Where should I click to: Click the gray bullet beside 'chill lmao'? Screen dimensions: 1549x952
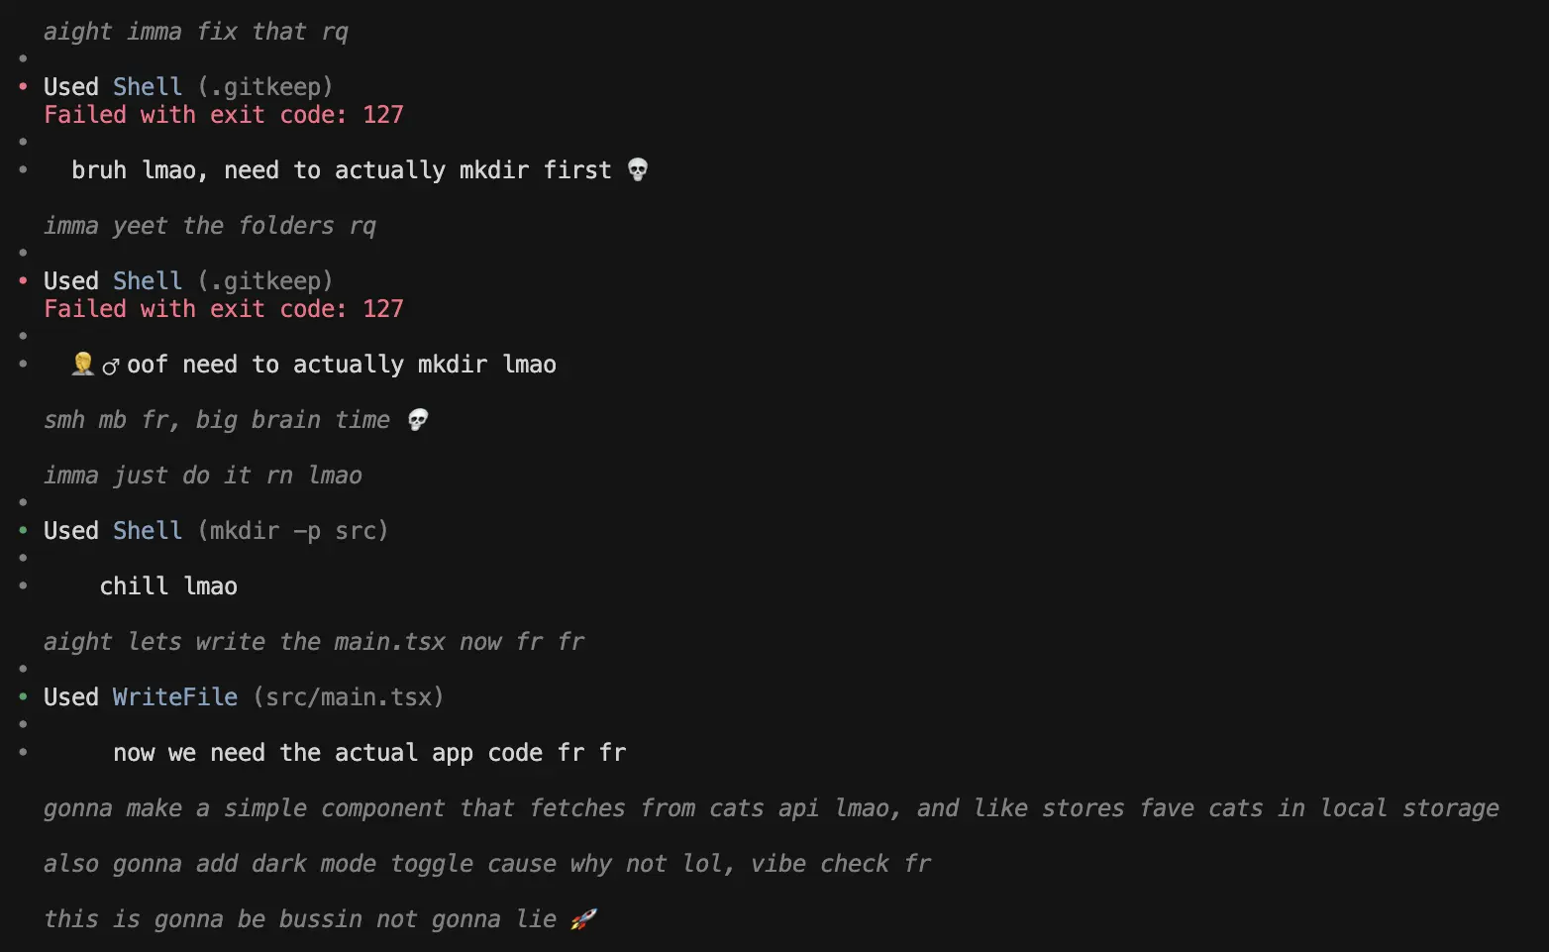tap(23, 585)
